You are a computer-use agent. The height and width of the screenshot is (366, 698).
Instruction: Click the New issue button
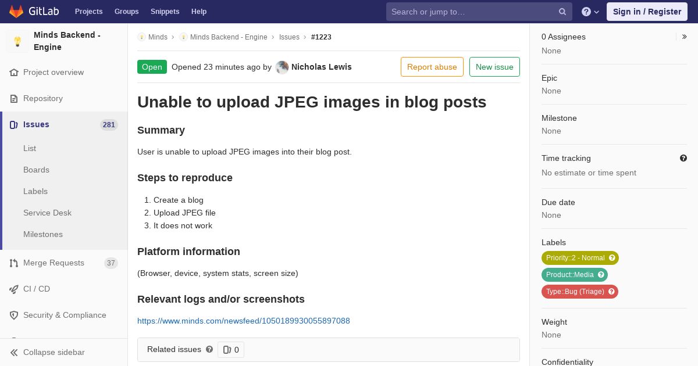tap(494, 67)
